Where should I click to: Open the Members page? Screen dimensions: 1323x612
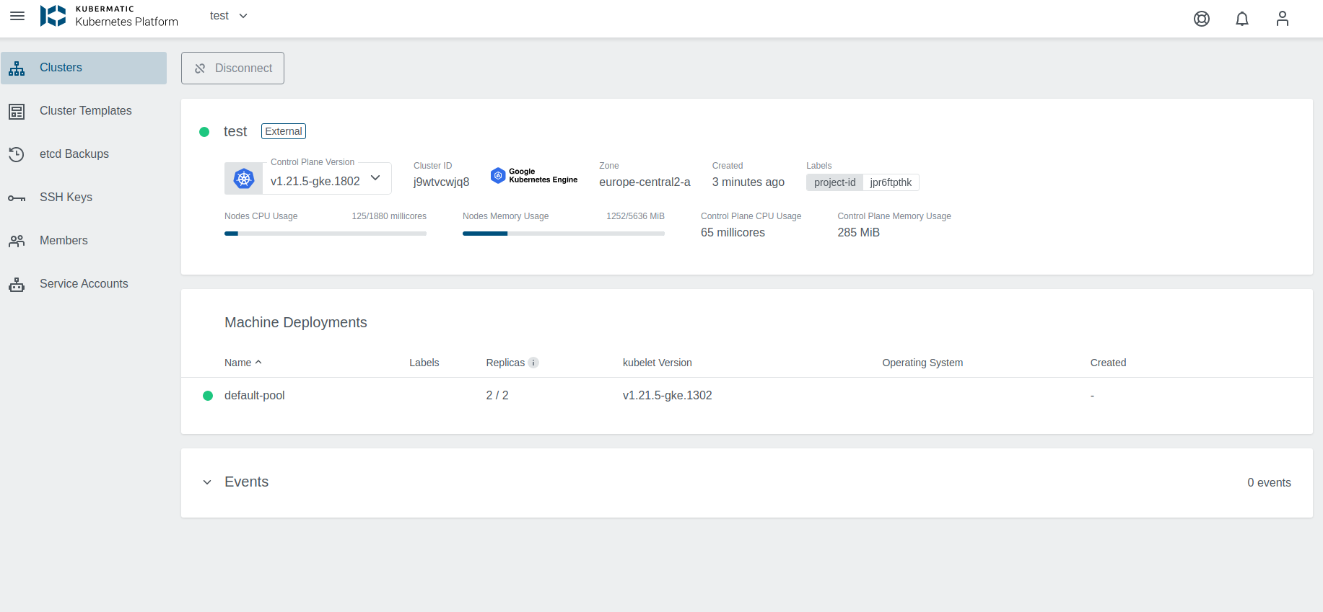[64, 241]
